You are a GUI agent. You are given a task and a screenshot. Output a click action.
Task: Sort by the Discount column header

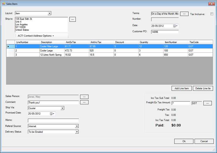click(126, 42)
